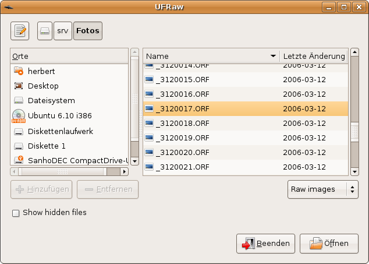Enable the Show hidden files checkbox
369x264 pixels.
click(x=16, y=213)
